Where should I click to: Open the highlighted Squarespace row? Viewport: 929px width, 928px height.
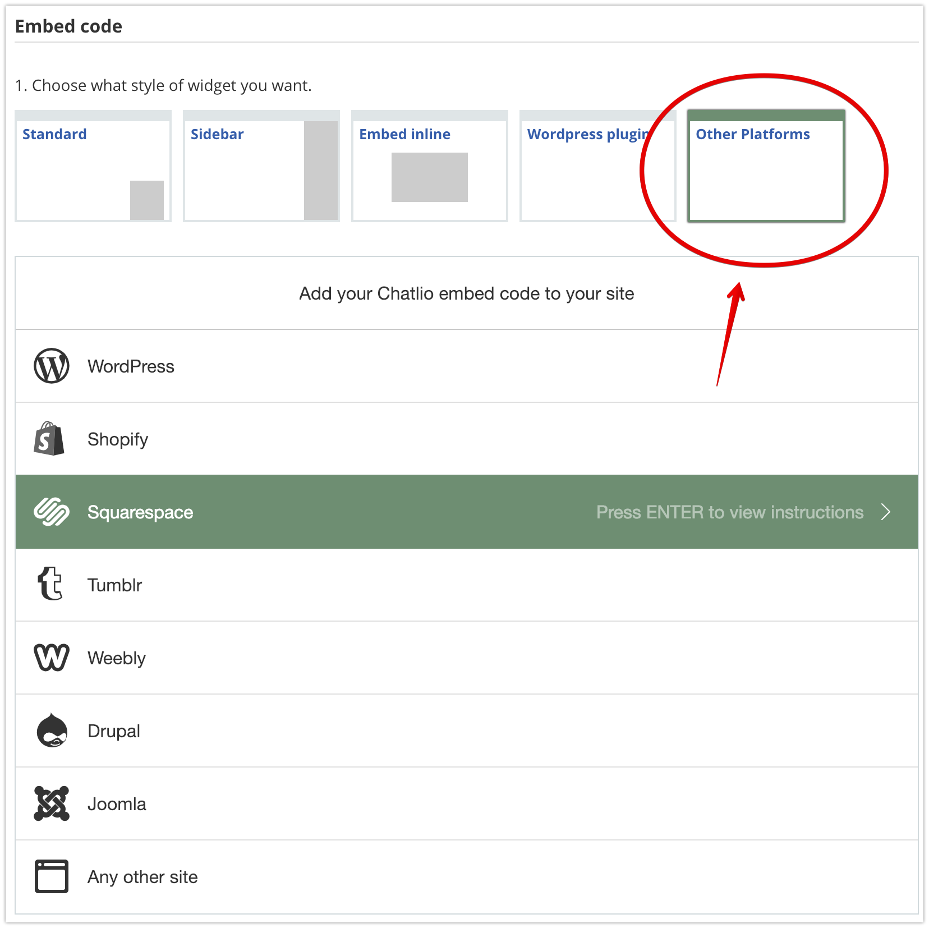coord(467,512)
